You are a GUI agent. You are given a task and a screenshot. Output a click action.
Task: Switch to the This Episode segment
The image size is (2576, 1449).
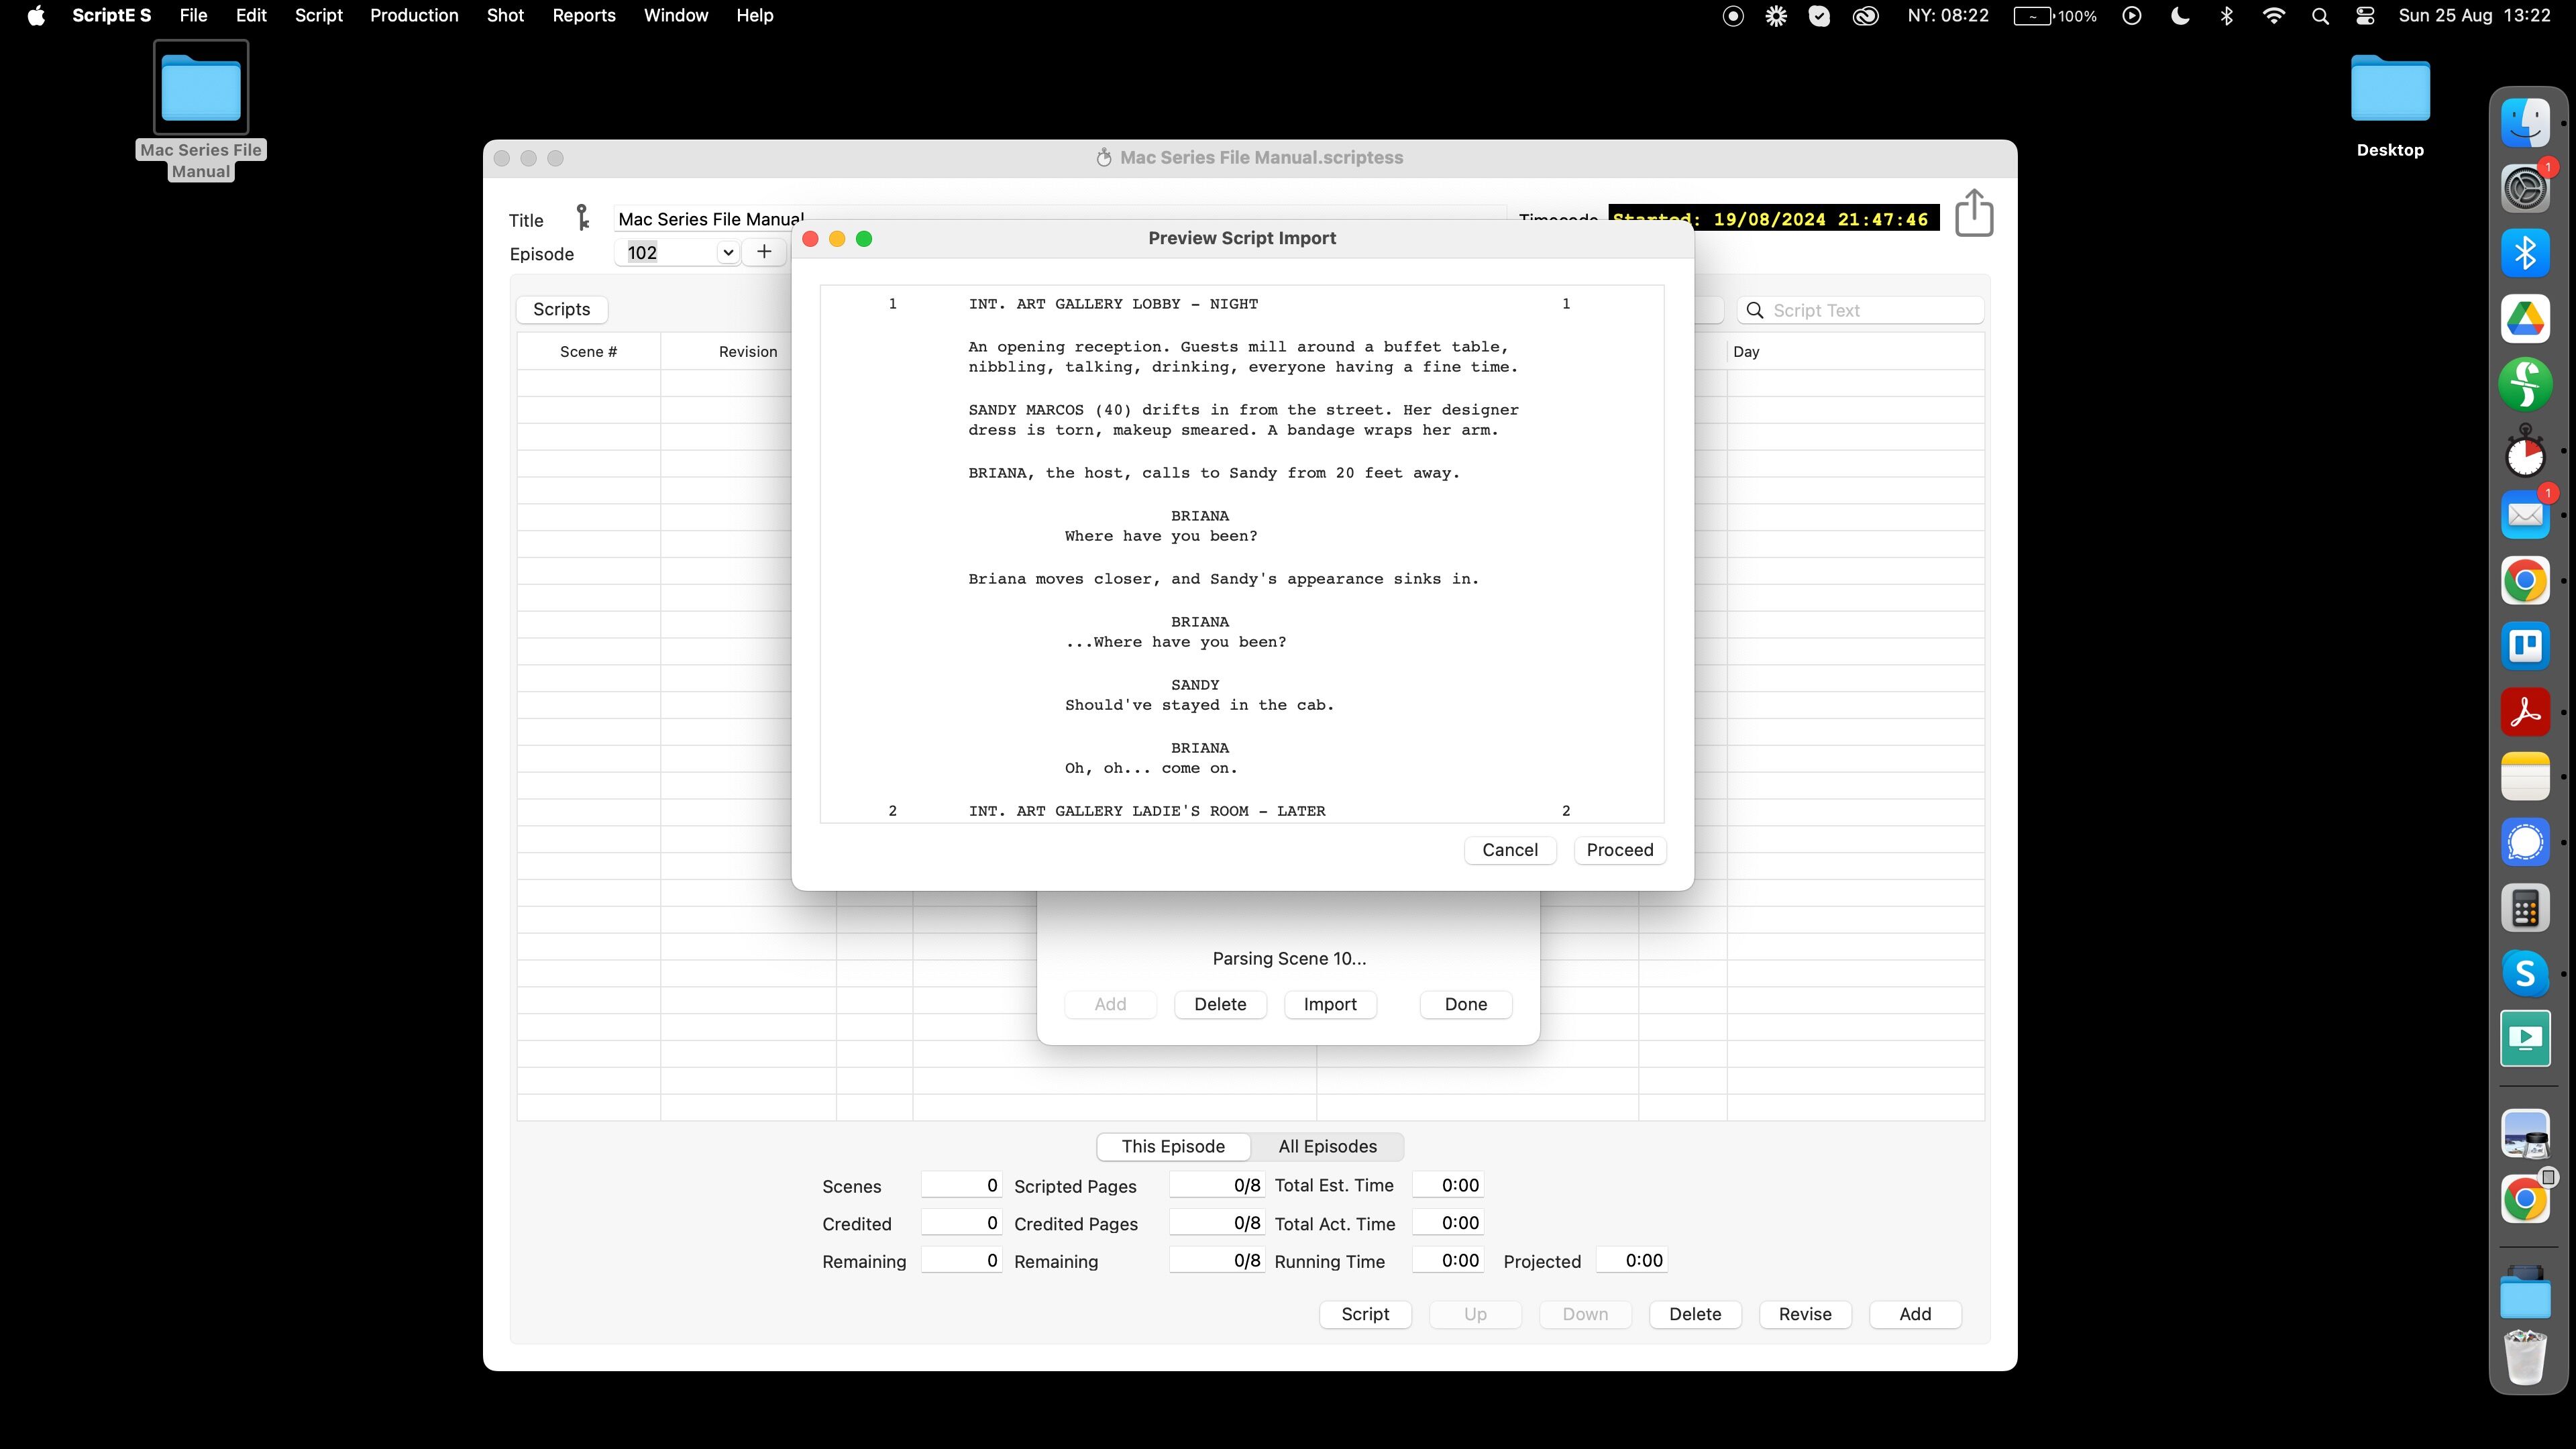1172,1146
